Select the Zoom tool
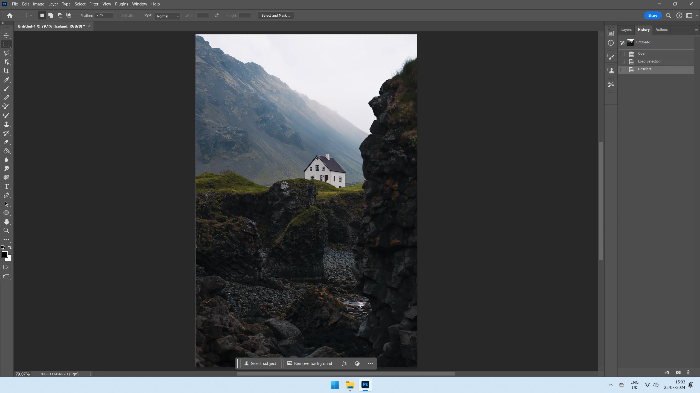The image size is (700, 393). point(6,231)
